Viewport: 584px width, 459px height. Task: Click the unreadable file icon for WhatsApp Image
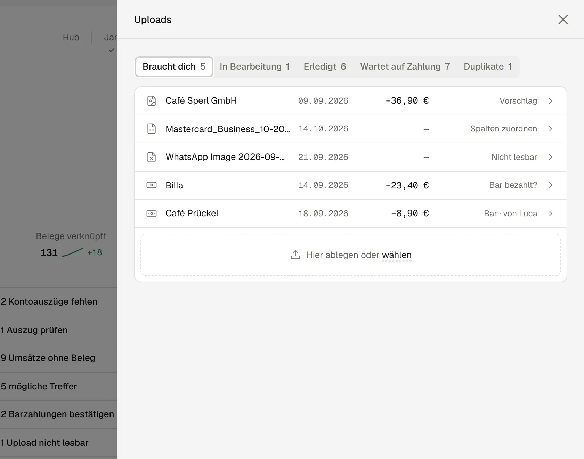(152, 157)
